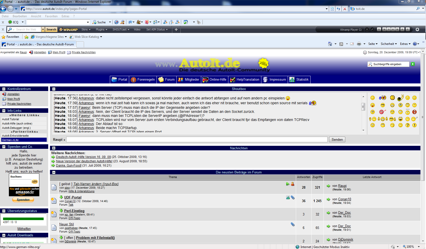Click the printer icon in command bar
Screen dimensions: 426x249
tap(359, 44)
